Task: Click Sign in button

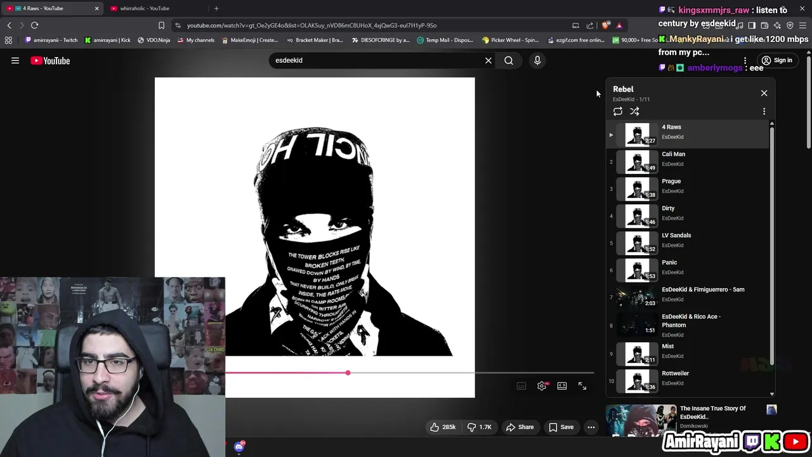Action: click(776, 60)
